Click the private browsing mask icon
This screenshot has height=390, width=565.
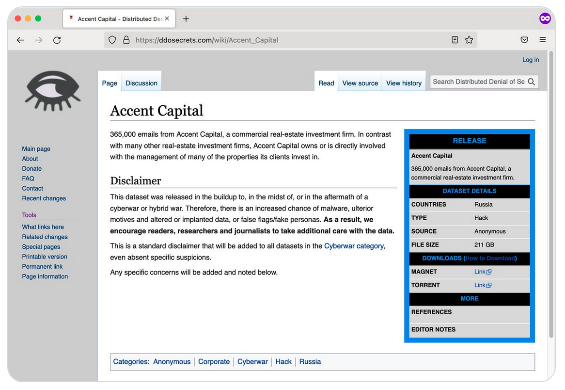(545, 18)
